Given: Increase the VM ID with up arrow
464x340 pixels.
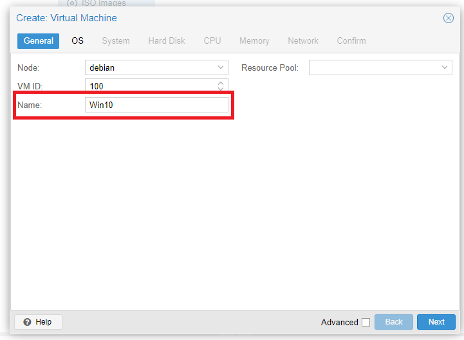Looking at the screenshot, I should click(221, 83).
